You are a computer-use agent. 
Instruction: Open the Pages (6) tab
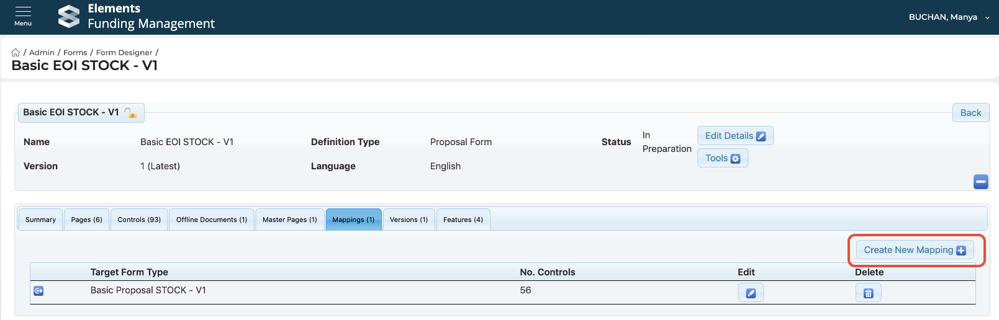86,220
